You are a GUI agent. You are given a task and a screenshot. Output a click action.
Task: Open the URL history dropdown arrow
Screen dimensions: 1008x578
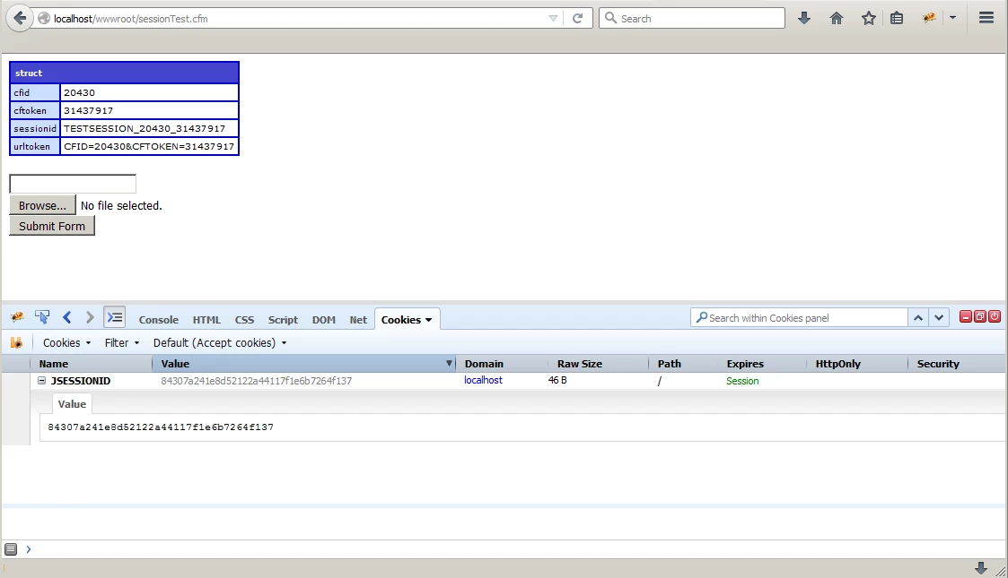(x=553, y=19)
